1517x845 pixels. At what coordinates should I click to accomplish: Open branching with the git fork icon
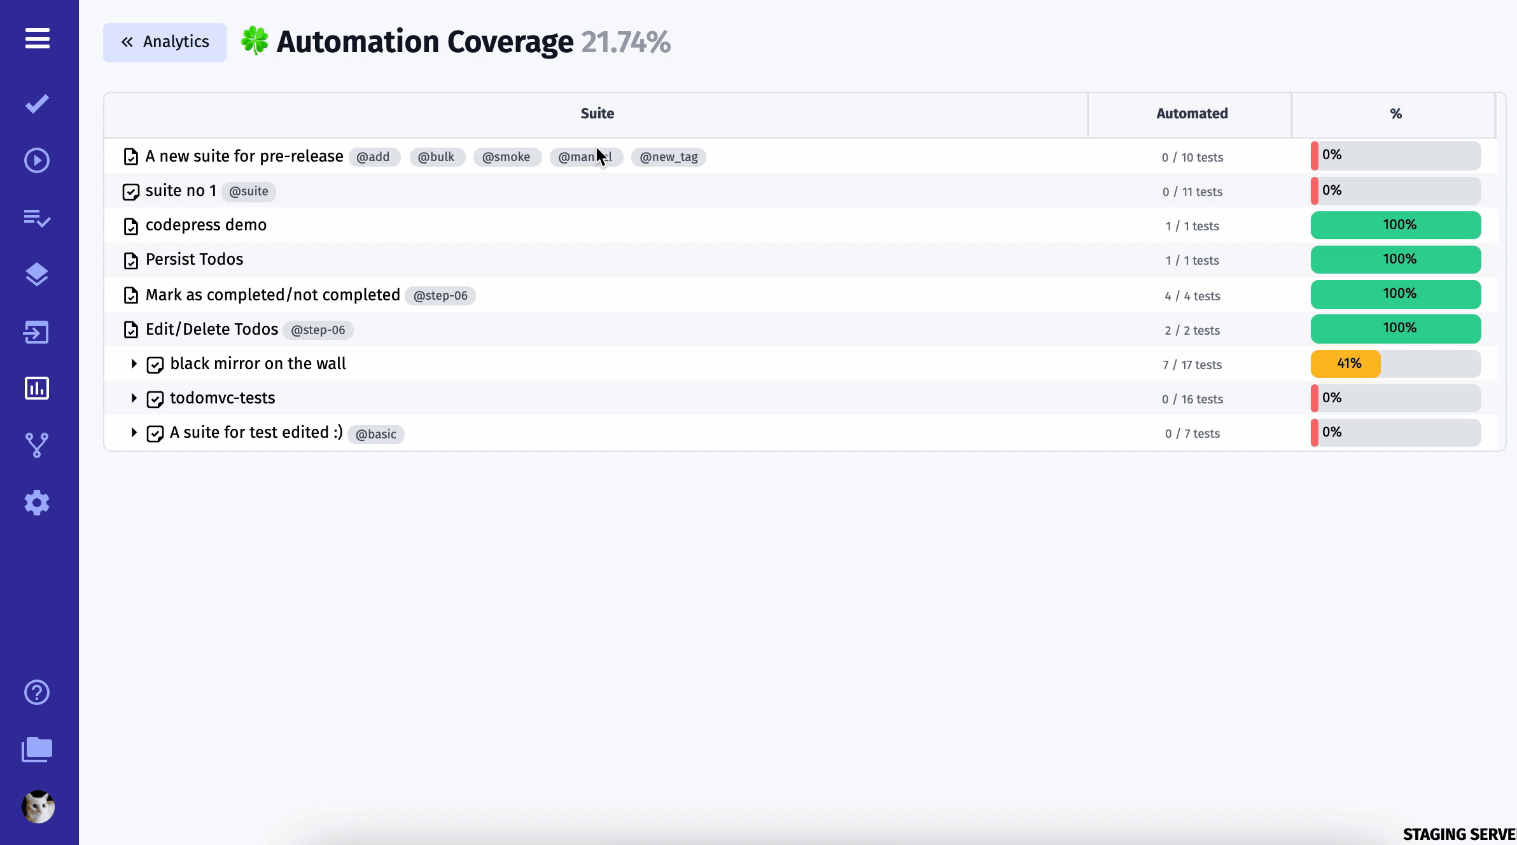pyautogui.click(x=36, y=445)
